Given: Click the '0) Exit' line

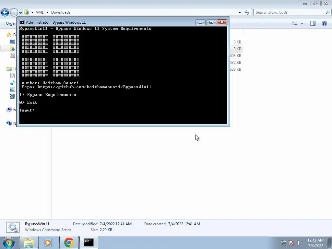Looking at the screenshot, I should click(28, 102).
